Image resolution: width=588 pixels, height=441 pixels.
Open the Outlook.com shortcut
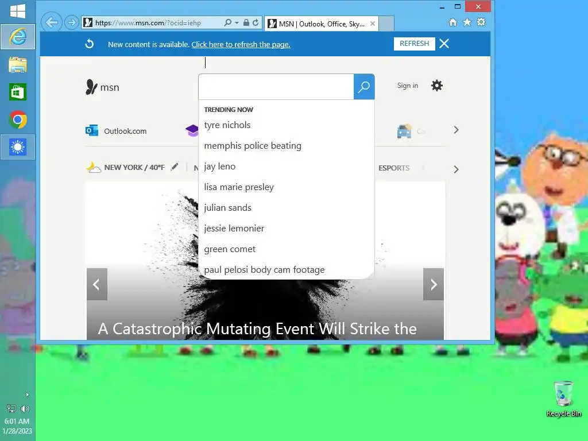[116, 131]
